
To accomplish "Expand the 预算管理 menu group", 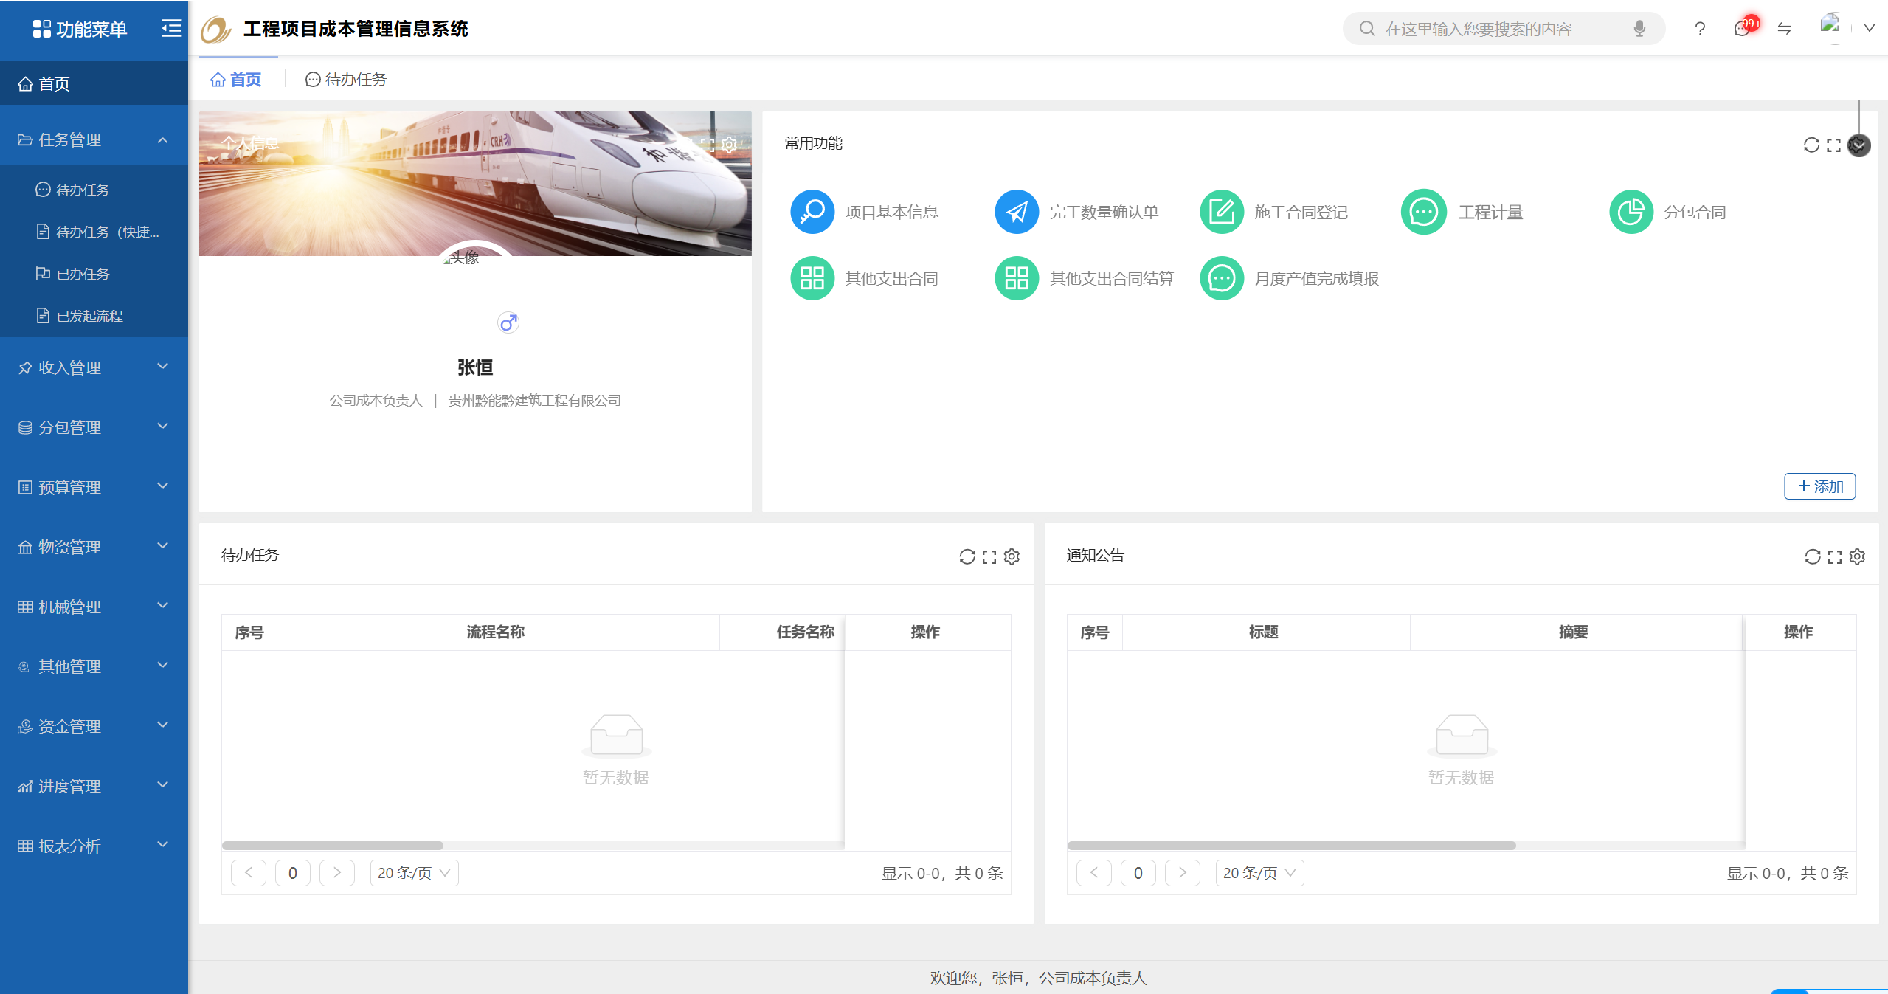I will pyautogui.click(x=94, y=486).
